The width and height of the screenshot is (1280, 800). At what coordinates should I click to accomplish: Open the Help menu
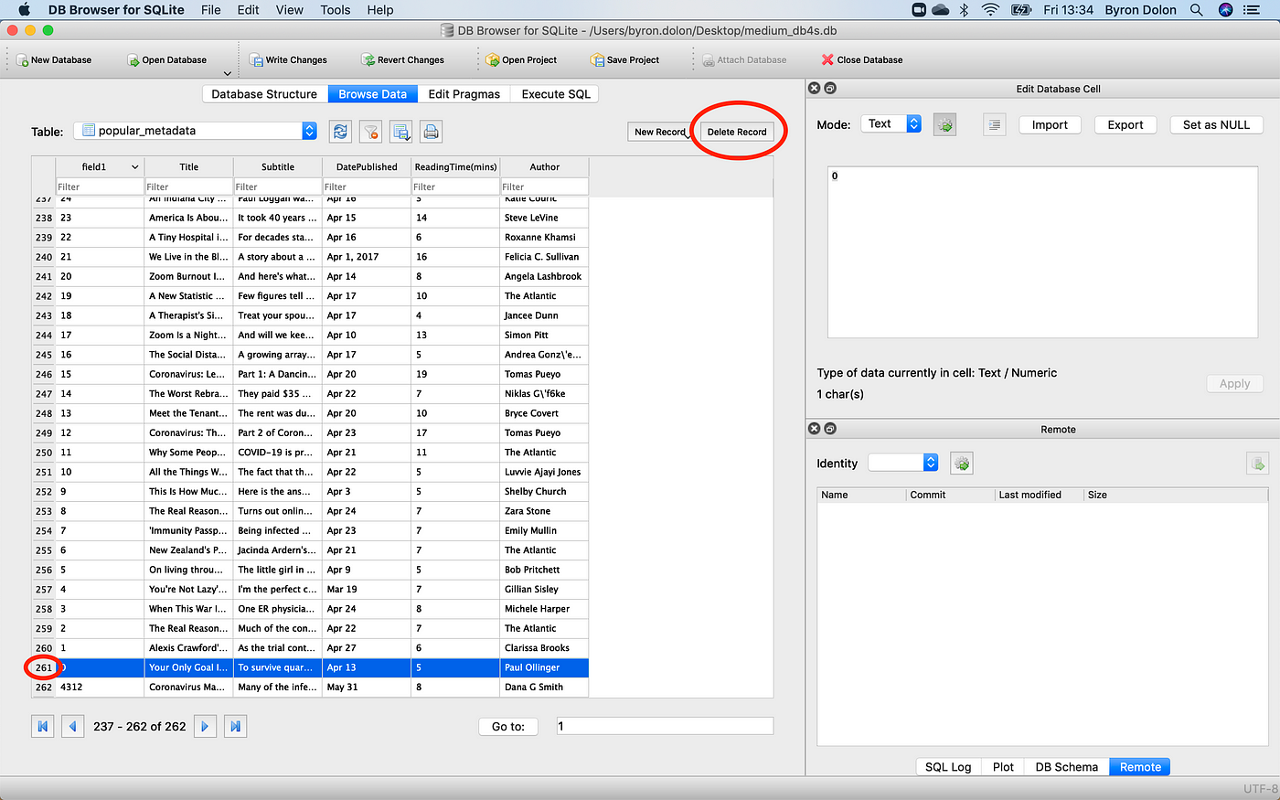point(380,10)
